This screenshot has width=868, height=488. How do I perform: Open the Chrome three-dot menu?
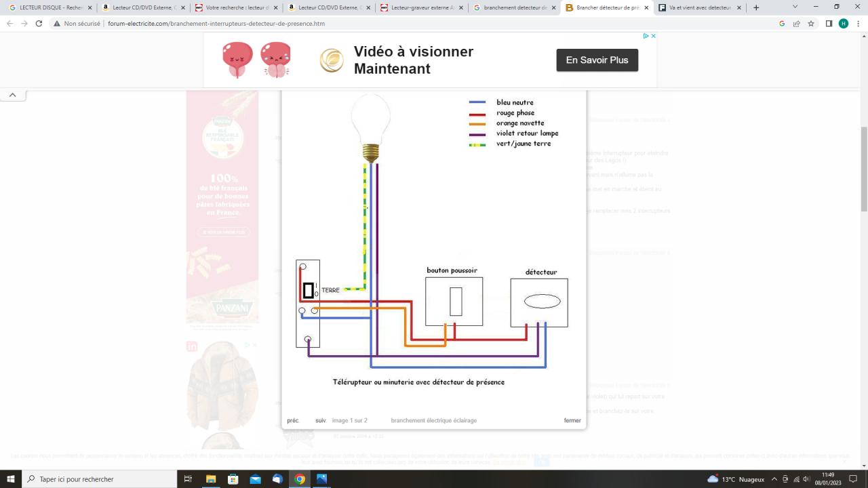tap(858, 23)
